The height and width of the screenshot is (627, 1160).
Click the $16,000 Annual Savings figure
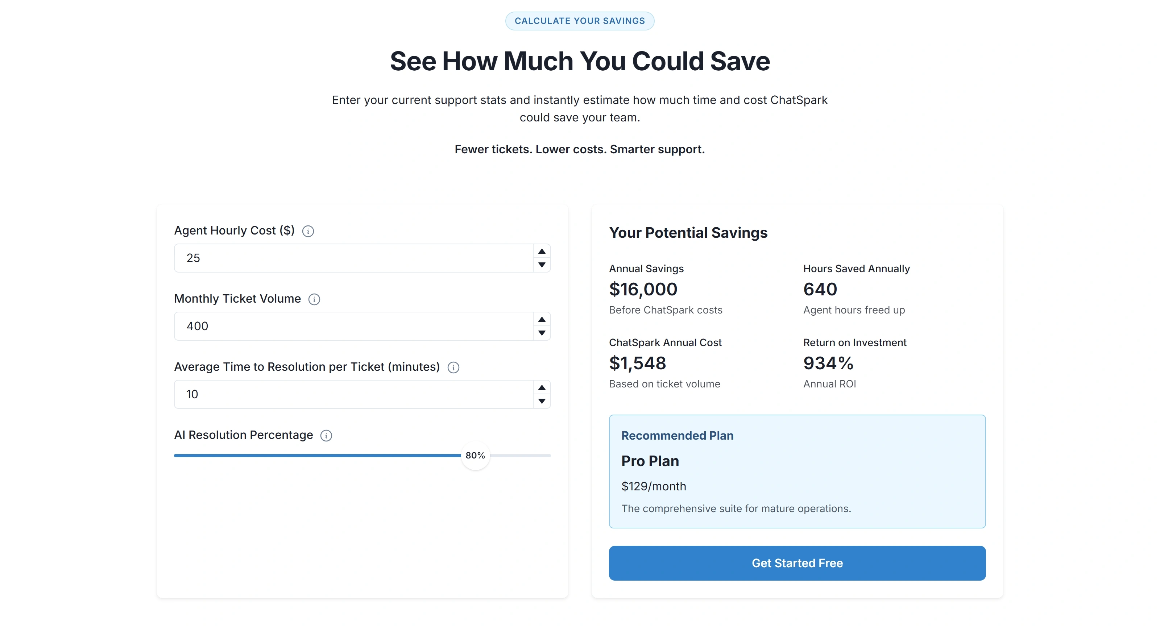643,290
